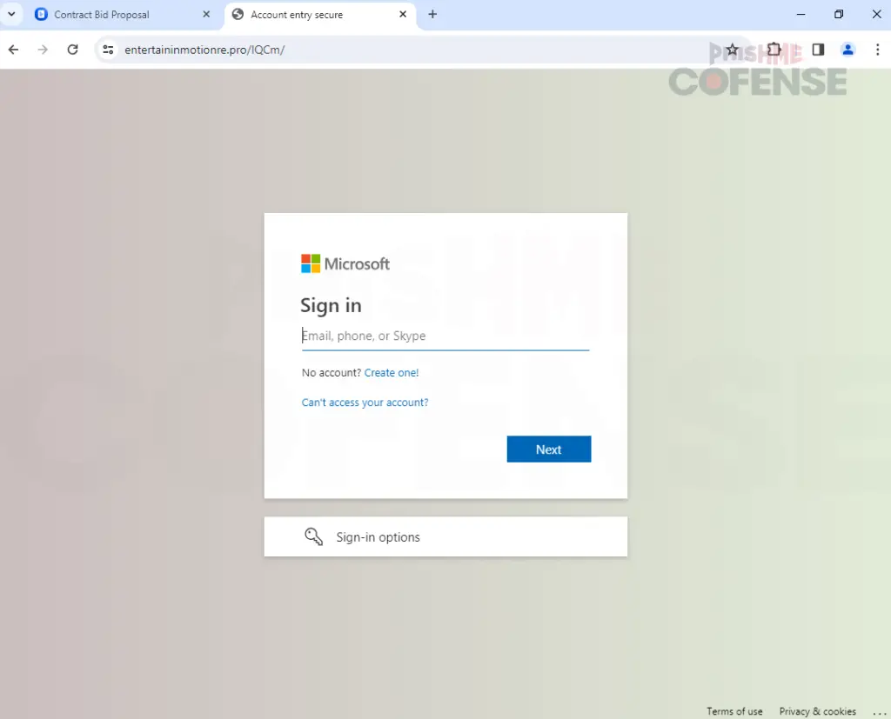Click the Sign in heading text
Screen dimensions: 891x719
331,305
